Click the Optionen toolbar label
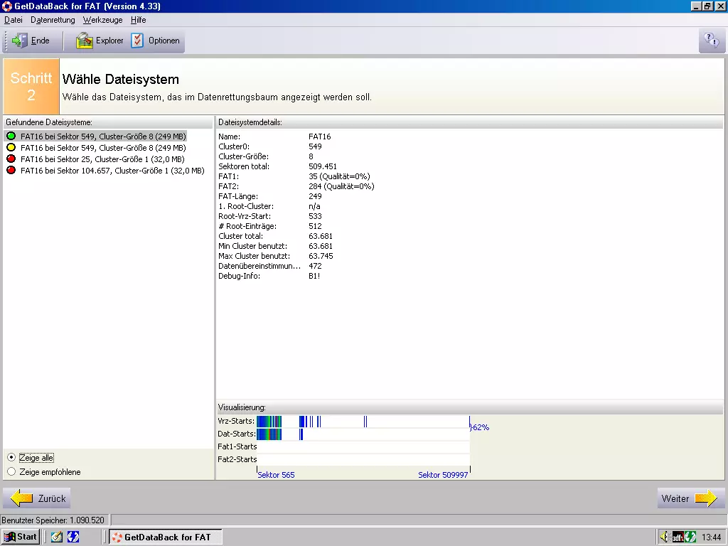The height and width of the screenshot is (546, 728). point(164,41)
